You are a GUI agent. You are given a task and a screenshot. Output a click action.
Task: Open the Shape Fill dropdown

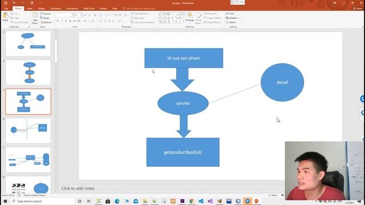tap(211, 14)
